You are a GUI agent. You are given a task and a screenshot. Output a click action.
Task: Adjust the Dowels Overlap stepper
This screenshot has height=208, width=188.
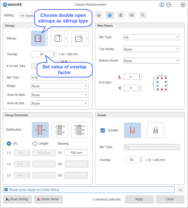[x=140, y=160]
